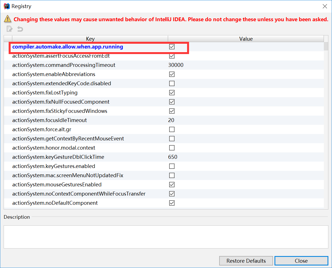332x268 pixels.
Task: Select the actionSystem.fixLostTyping key name
Action: (x=45, y=93)
